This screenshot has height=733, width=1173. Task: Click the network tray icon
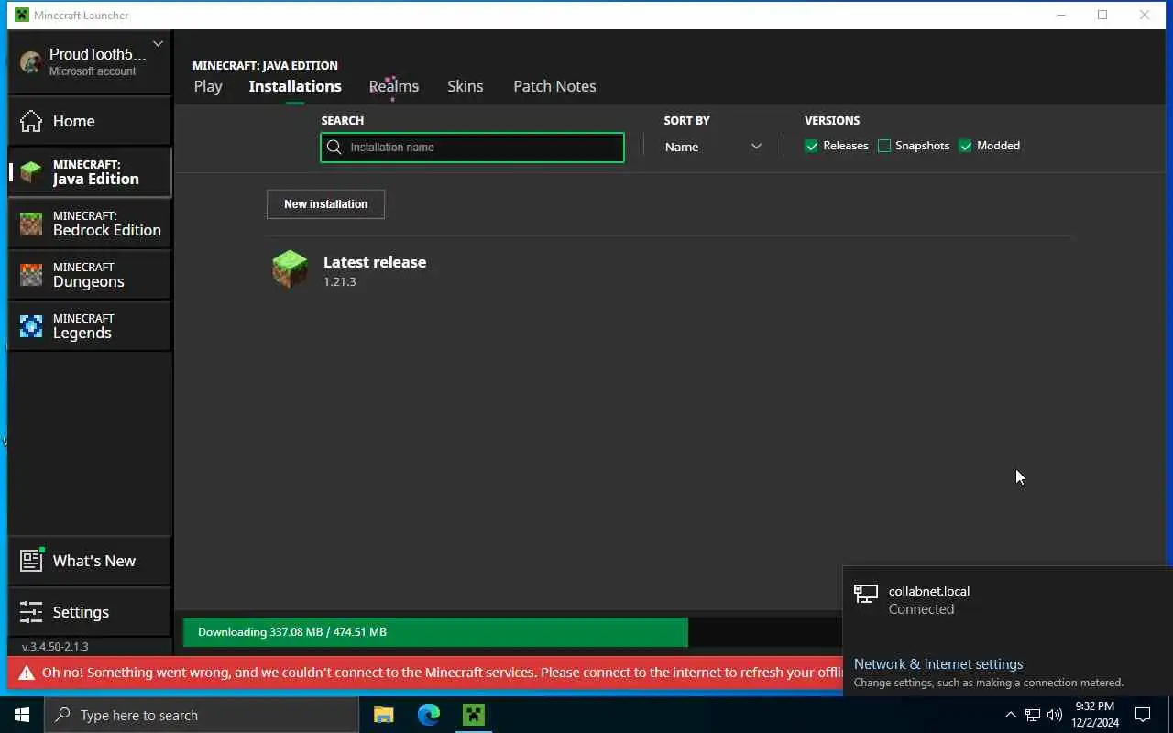(x=1032, y=715)
